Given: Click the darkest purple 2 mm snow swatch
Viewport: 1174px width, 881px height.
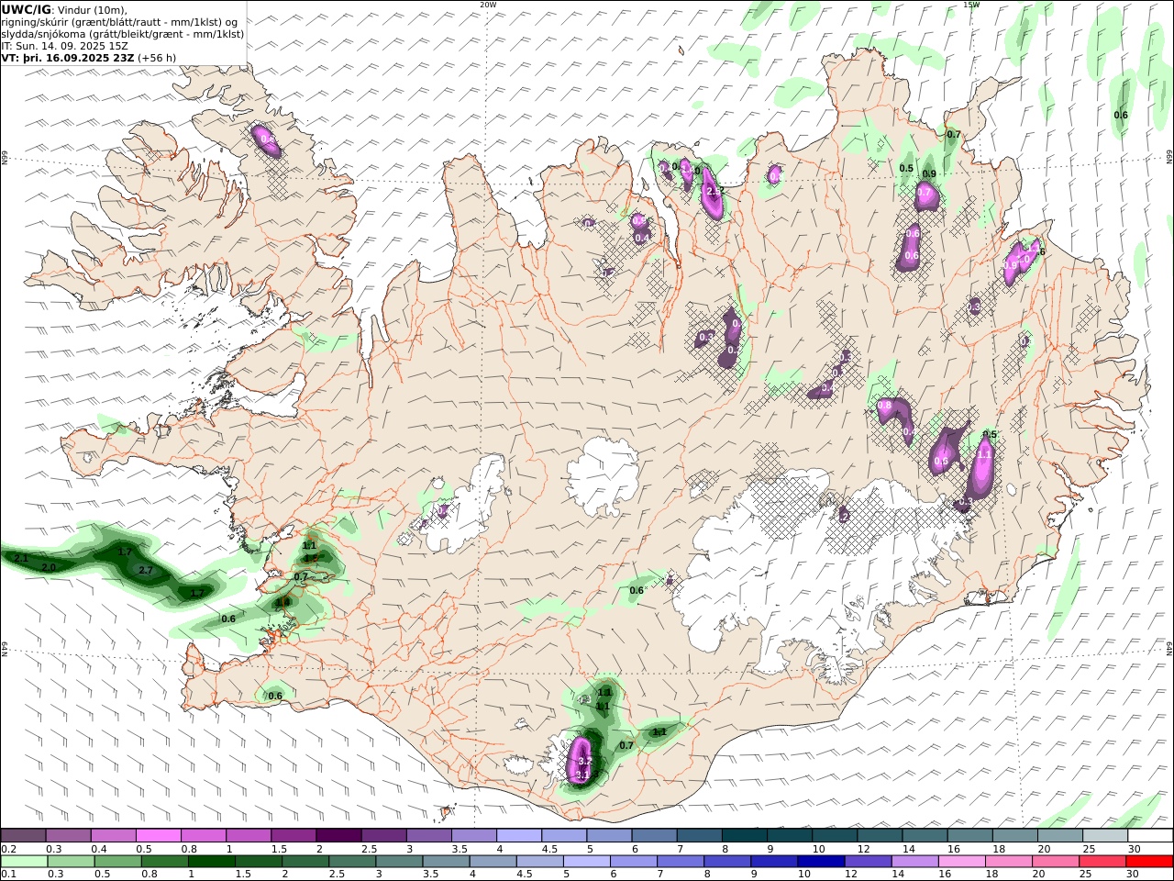Looking at the screenshot, I should (x=338, y=836).
